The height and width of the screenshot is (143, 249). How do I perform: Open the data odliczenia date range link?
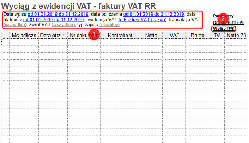coord(154,14)
